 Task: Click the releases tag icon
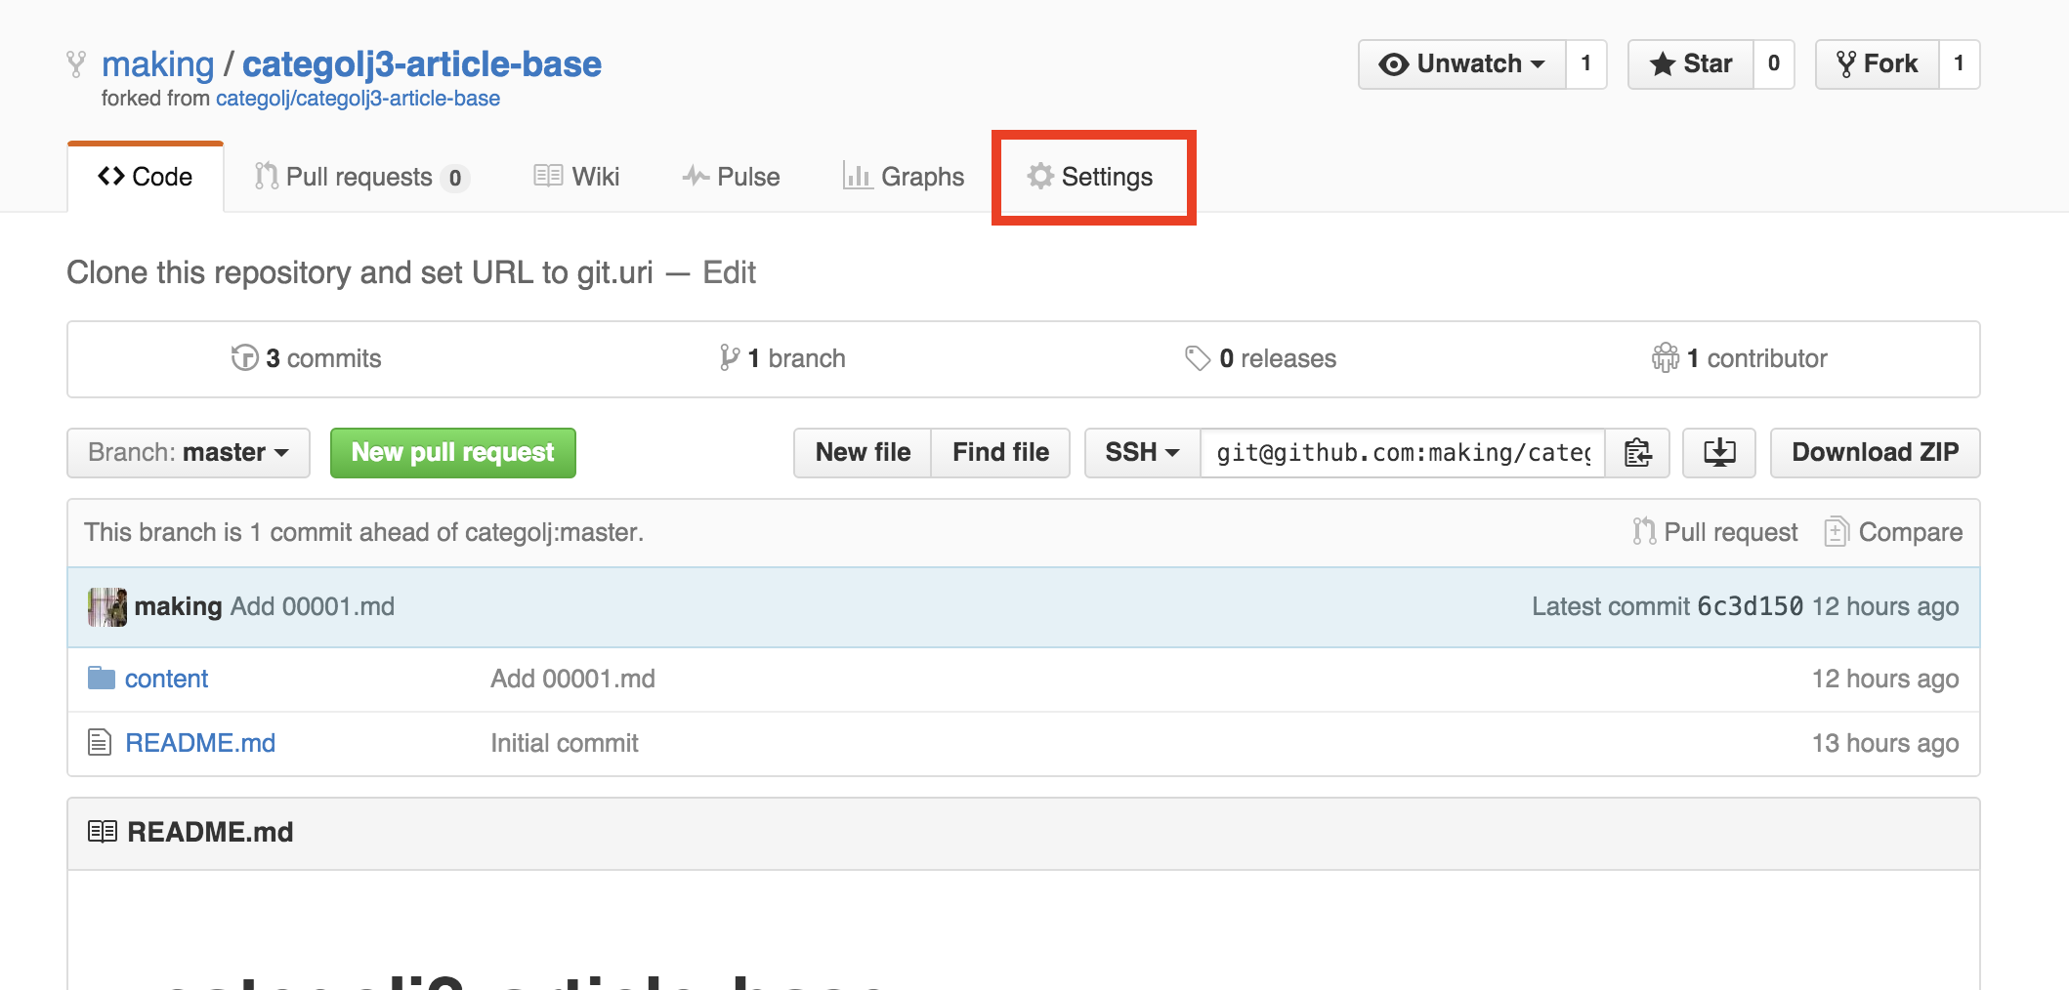pos(1198,358)
